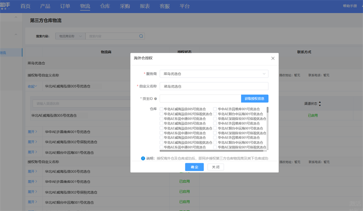
Task: Expand 华北AE威海泓信002号保税优选仓 in the second account group
Action: (32, 192)
